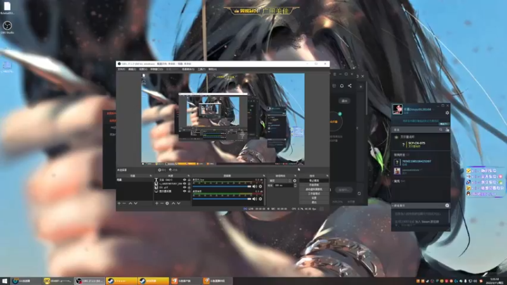Toggle visibility of the text (GDI+) source
Screen dimensions: 507x285
[184, 180]
